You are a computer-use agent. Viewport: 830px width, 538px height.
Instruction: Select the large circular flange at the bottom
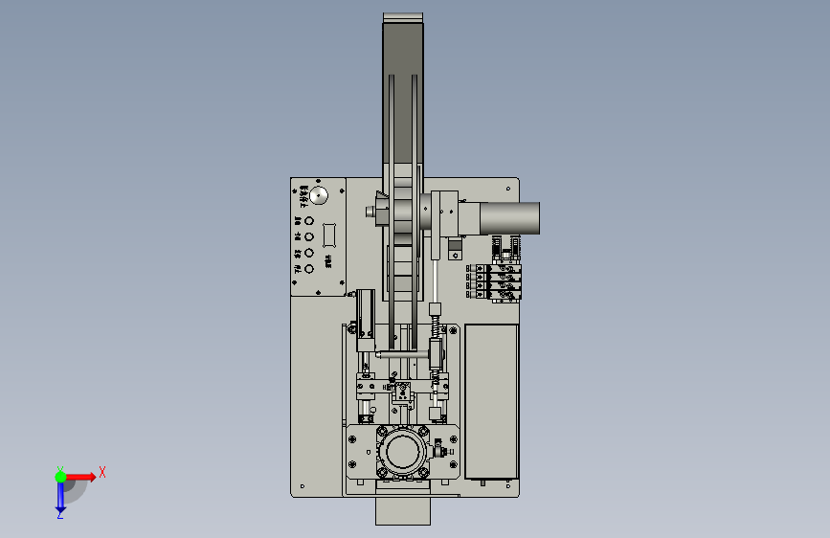point(403,451)
